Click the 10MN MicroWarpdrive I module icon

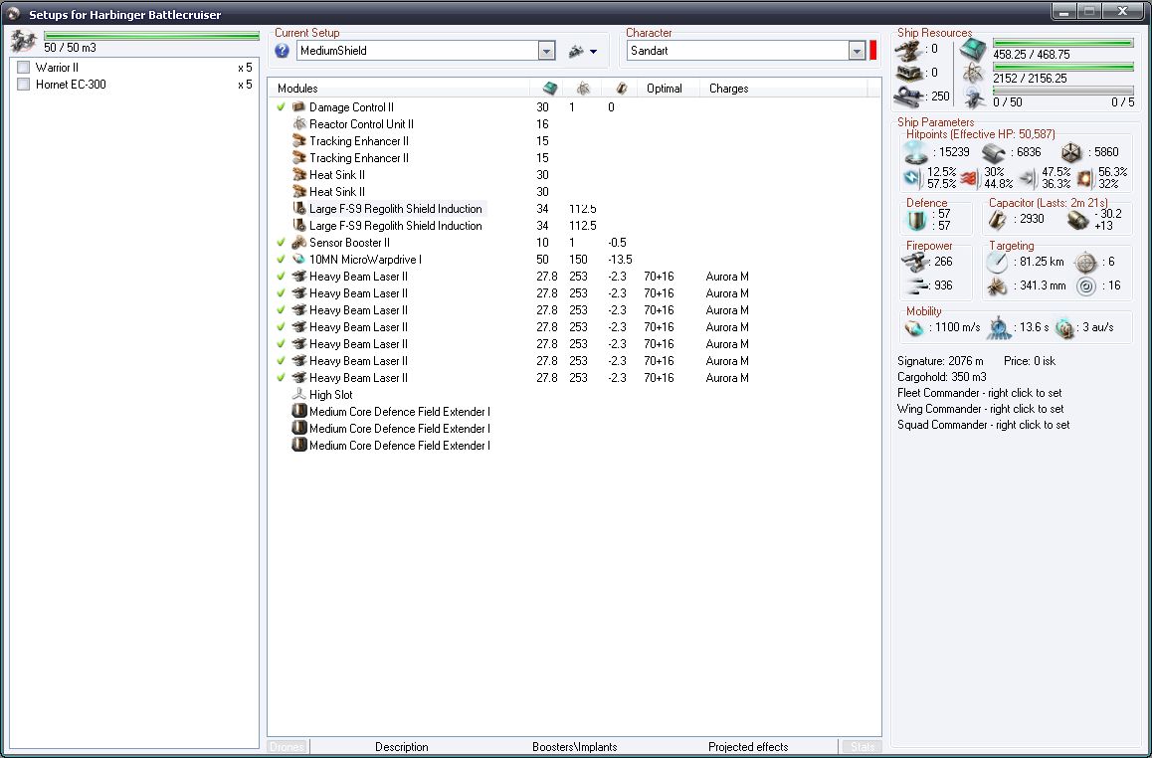[x=299, y=260]
